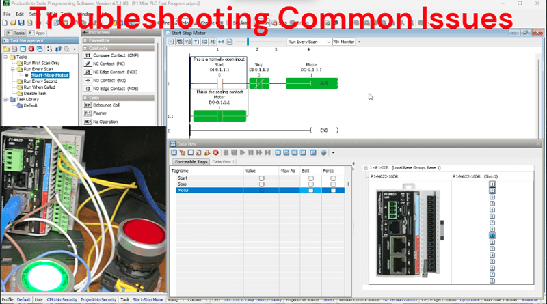Select the No Operation instruction icon
Viewport: 547px width, 304px height.
88,122
